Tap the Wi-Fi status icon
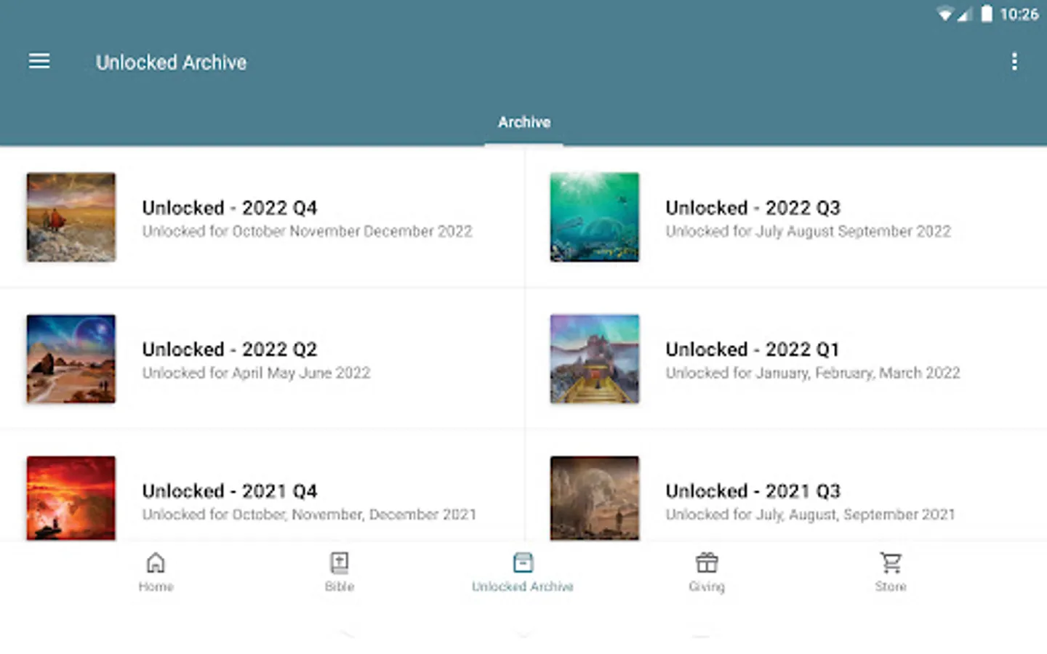1047x654 pixels. 944,15
